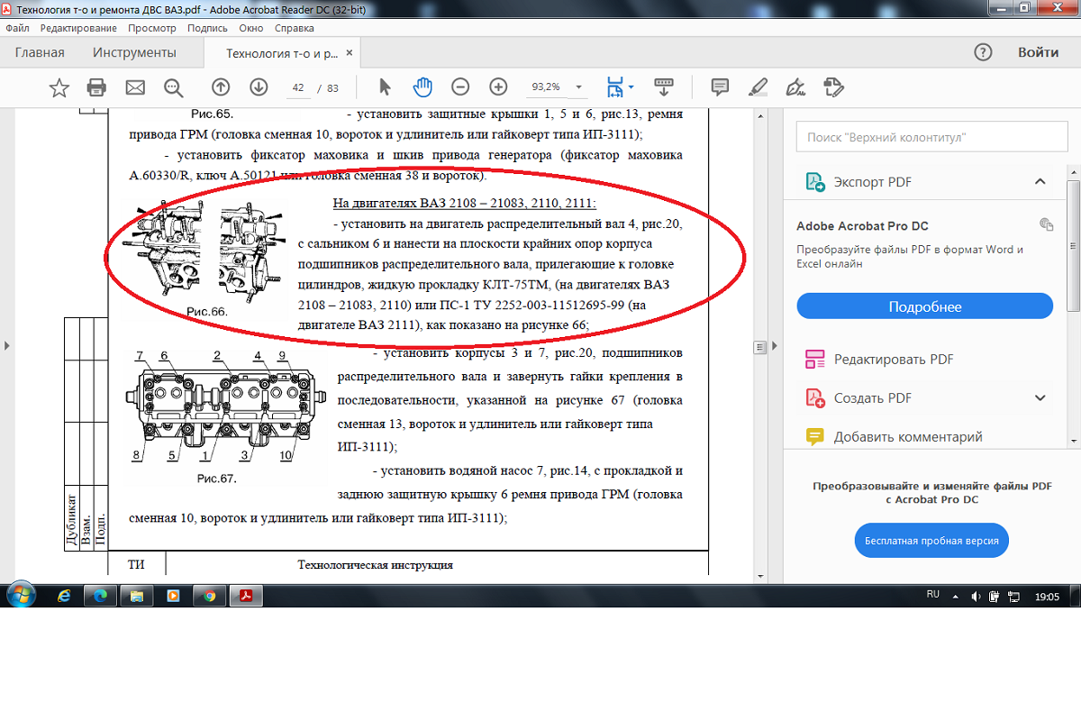Go to previous page with up arrow

click(x=221, y=87)
